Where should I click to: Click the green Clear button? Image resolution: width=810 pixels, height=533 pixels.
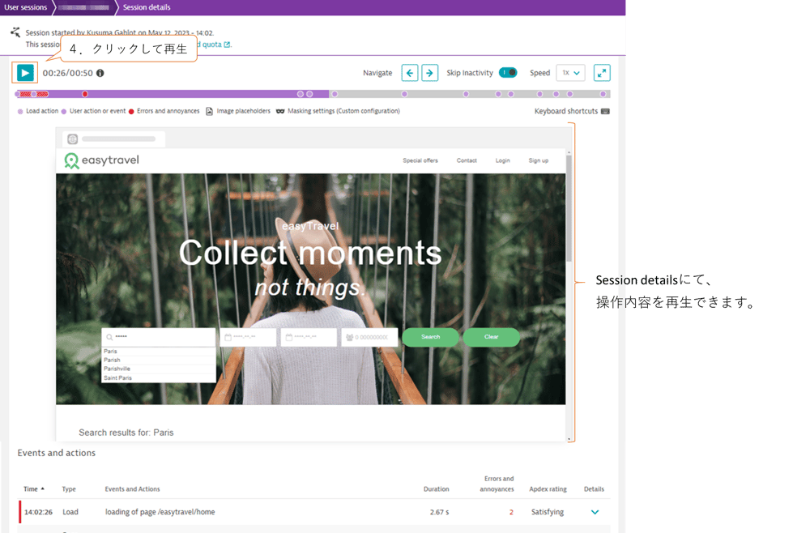[x=492, y=337]
